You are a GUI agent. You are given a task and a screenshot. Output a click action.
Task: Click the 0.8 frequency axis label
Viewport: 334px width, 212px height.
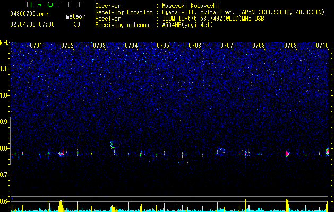point(5,148)
